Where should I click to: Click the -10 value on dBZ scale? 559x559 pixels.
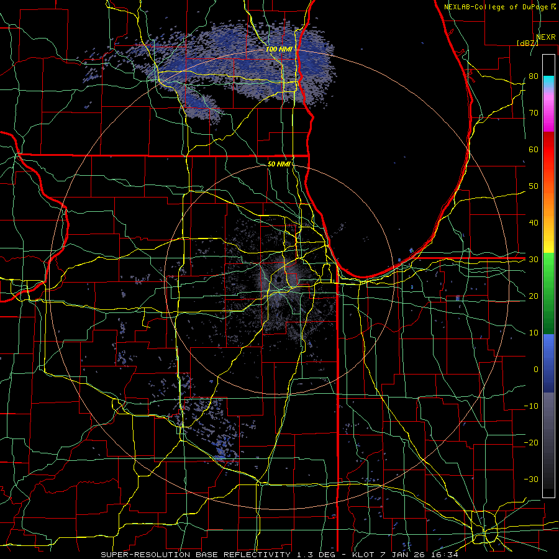(531, 406)
